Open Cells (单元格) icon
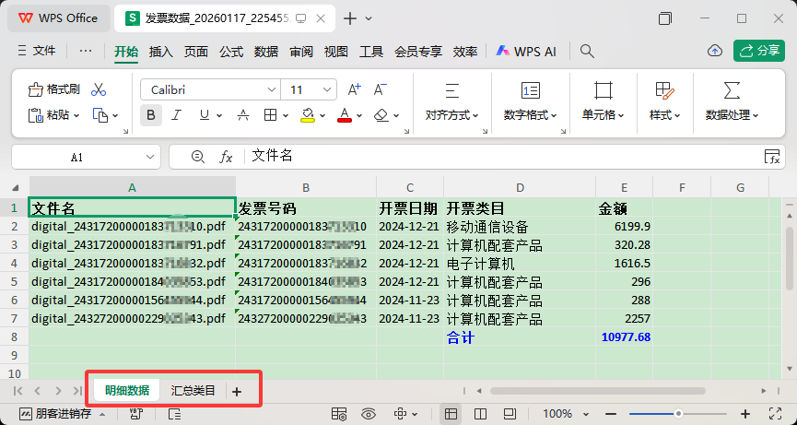Screen dimensions: 797x425 604,90
